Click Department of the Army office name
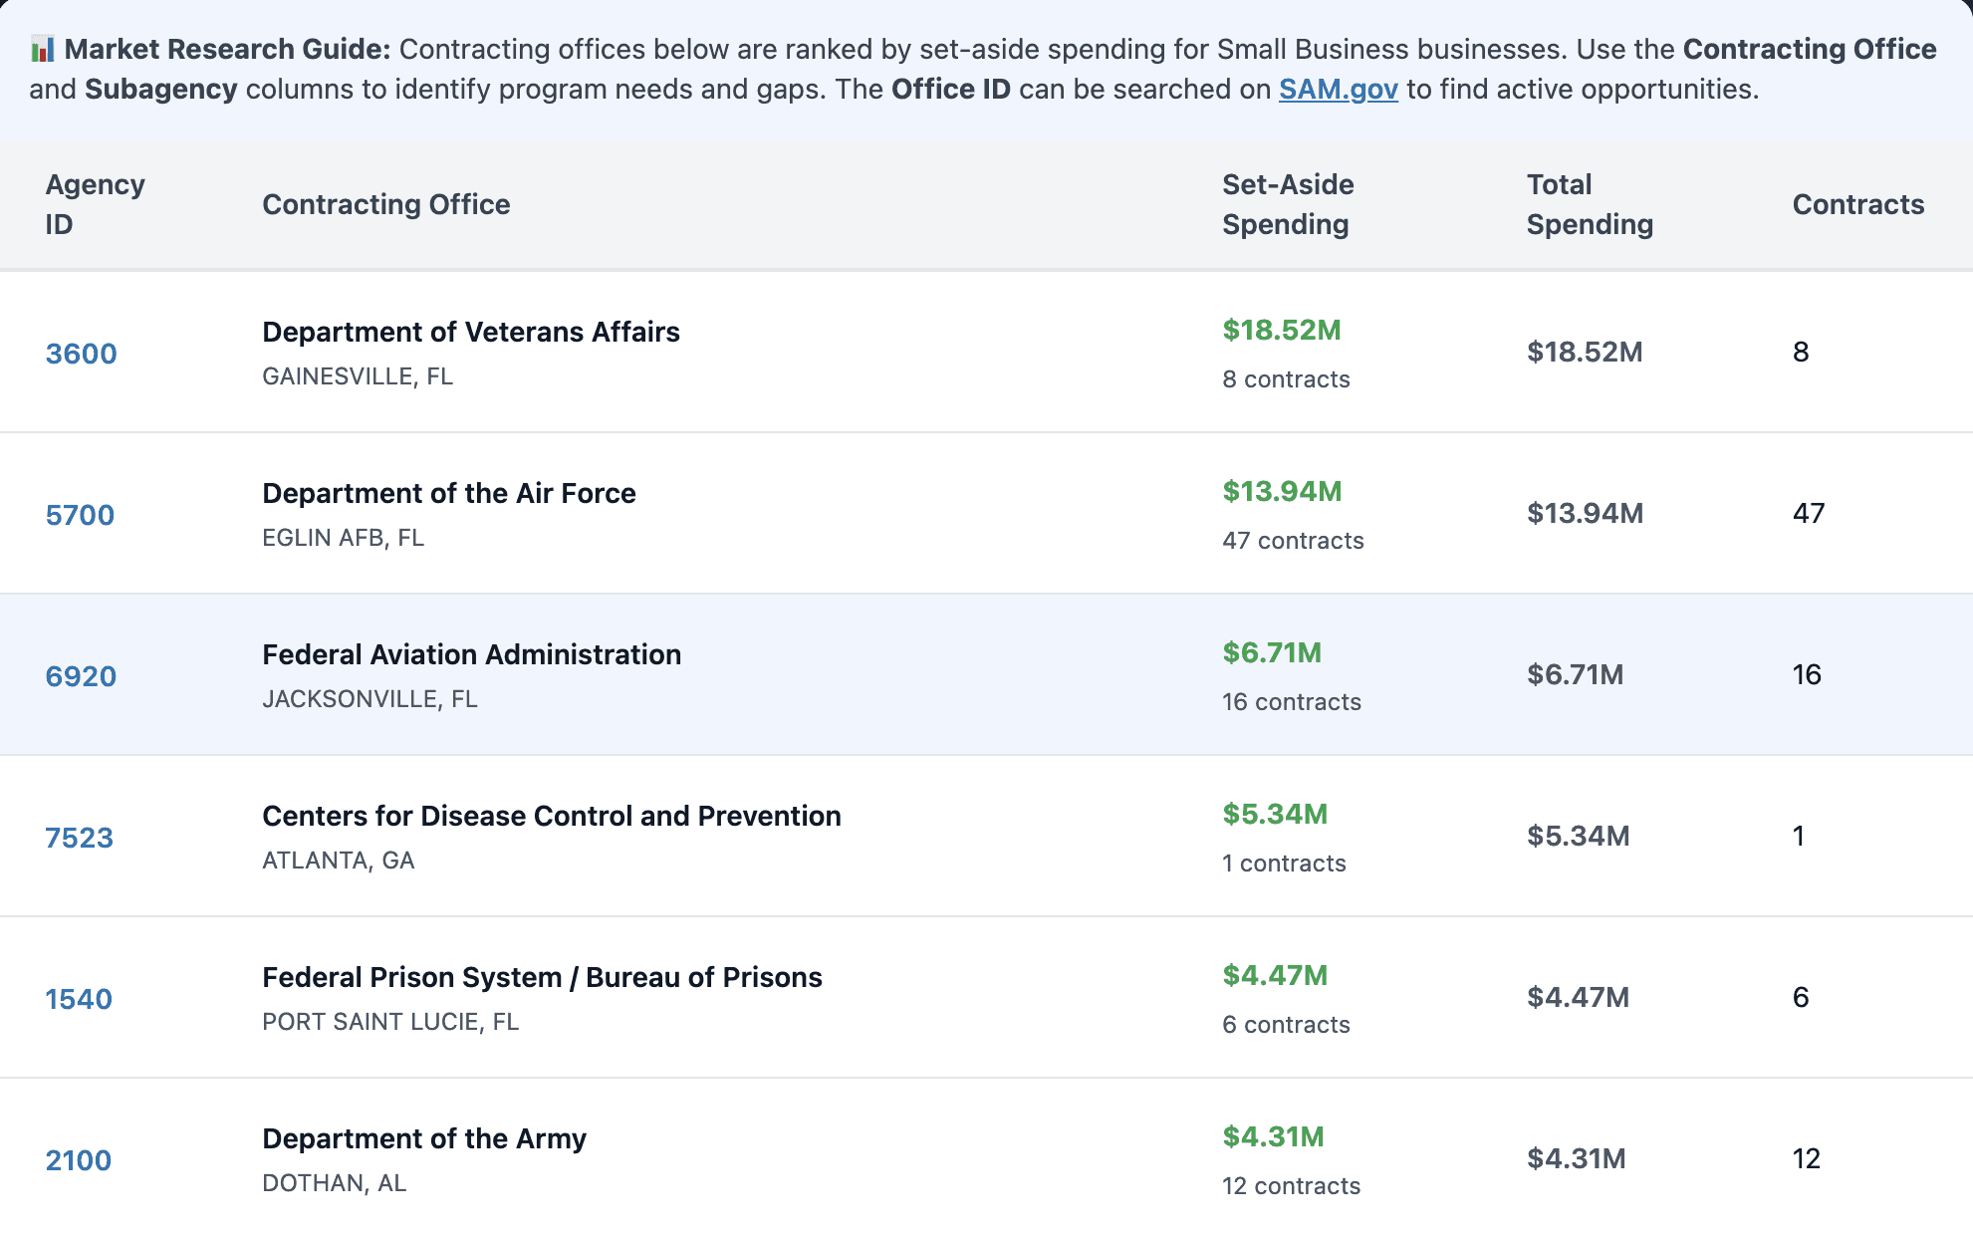The image size is (1973, 1238). tap(423, 1138)
